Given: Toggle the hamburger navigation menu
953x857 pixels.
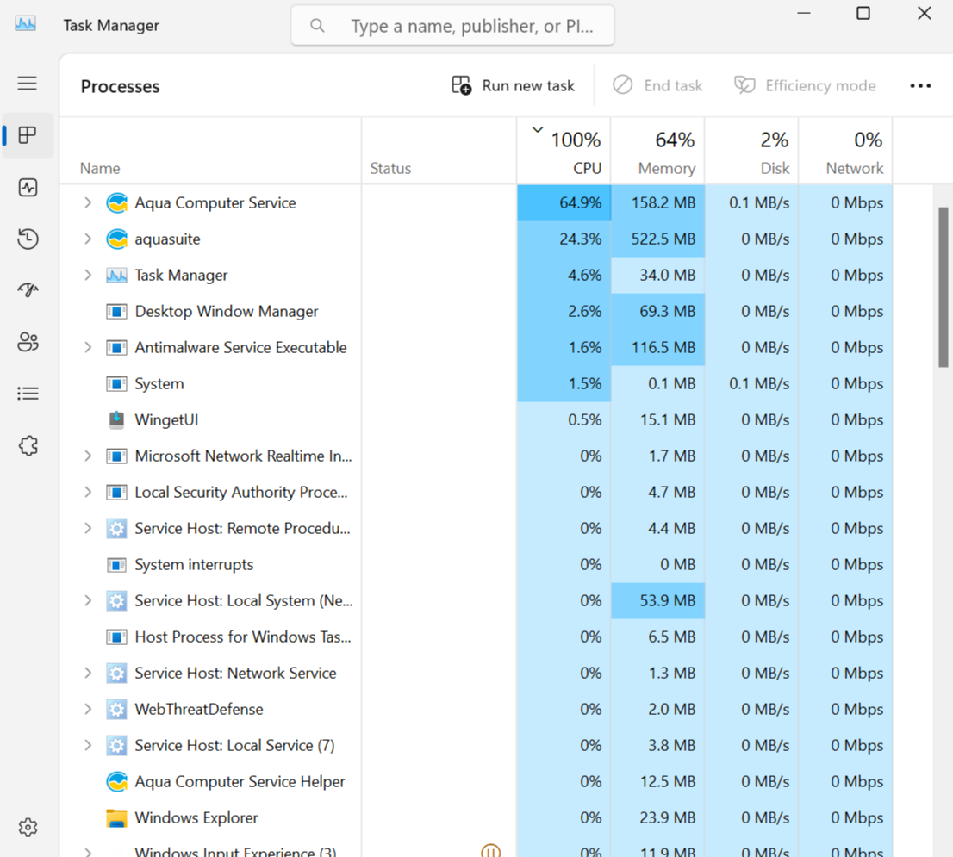Looking at the screenshot, I should pyautogui.click(x=28, y=83).
